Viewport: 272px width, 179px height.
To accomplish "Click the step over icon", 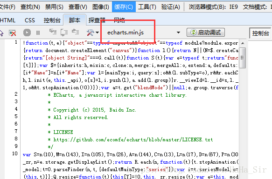I will pos(64,33).
